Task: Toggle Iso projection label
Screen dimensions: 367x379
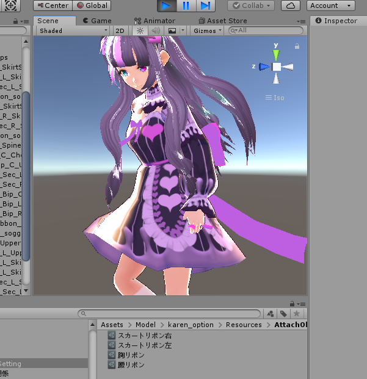Action: (x=275, y=98)
